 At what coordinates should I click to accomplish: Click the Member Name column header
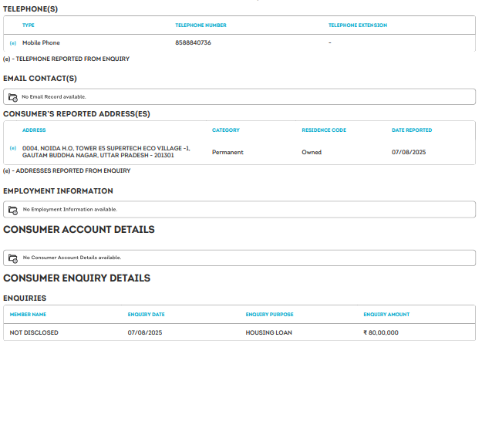pyautogui.click(x=28, y=315)
